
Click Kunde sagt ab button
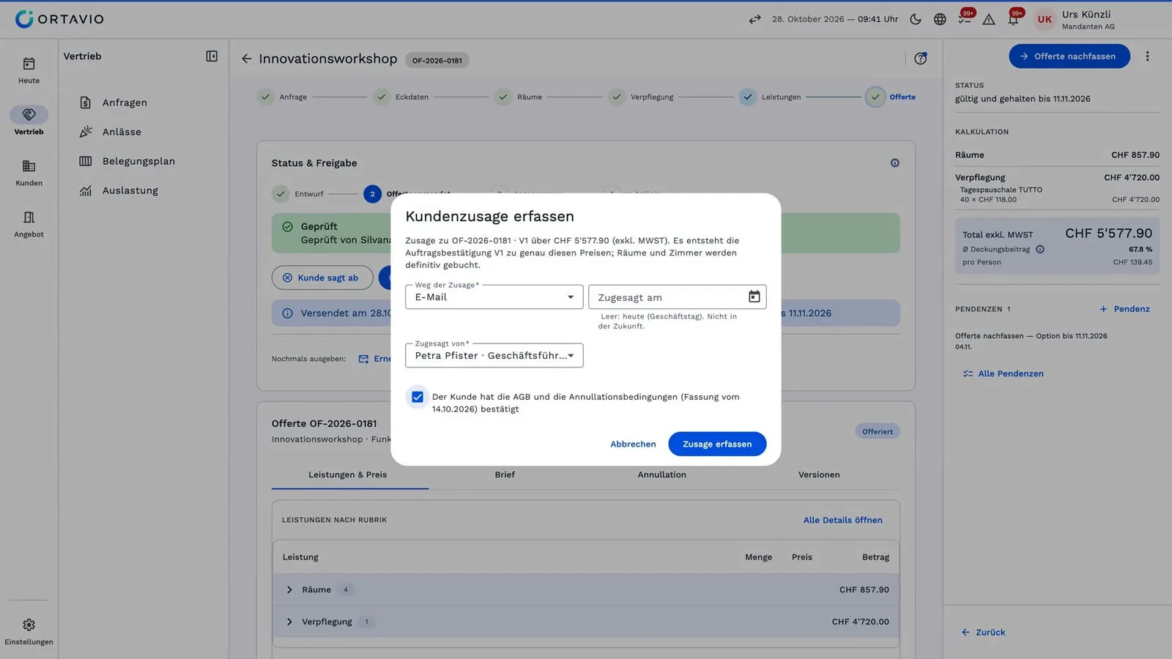tap(322, 278)
